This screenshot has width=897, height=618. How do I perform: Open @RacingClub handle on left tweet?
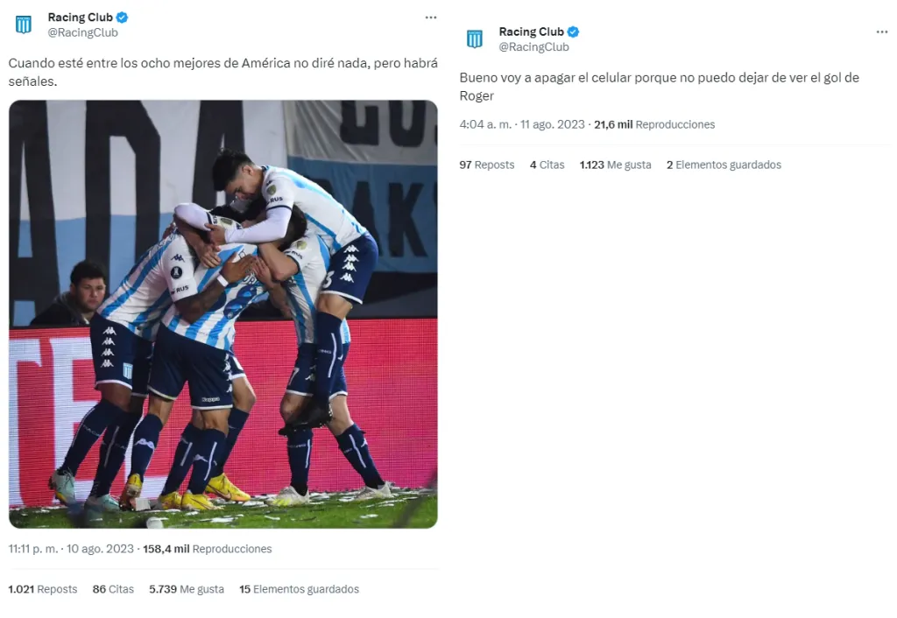pyautogui.click(x=83, y=32)
